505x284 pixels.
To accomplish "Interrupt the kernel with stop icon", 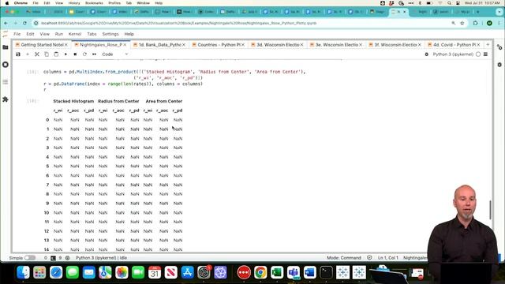I will [75, 54].
